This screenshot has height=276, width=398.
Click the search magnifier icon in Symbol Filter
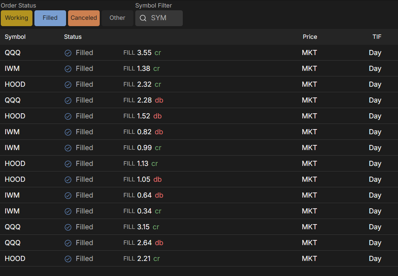click(143, 18)
